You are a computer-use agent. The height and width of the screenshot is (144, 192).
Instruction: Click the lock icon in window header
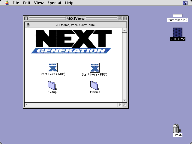coord(28,25)
